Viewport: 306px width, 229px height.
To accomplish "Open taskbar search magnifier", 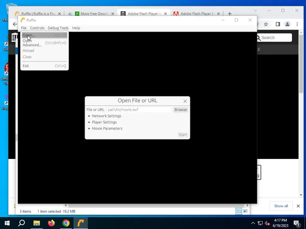I will click(22, 223).
